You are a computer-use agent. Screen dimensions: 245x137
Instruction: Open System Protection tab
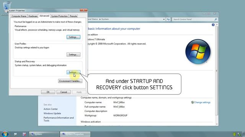coord(59,16)
